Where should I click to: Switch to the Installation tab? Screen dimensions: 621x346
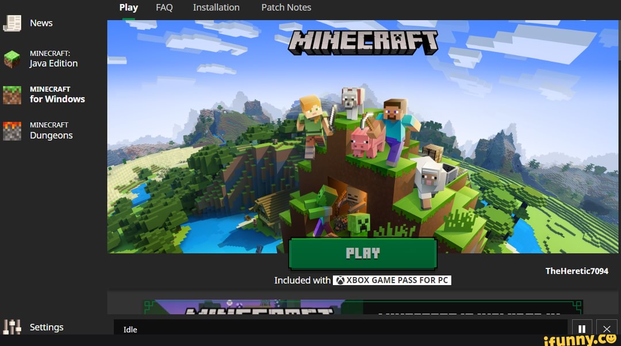216,7
